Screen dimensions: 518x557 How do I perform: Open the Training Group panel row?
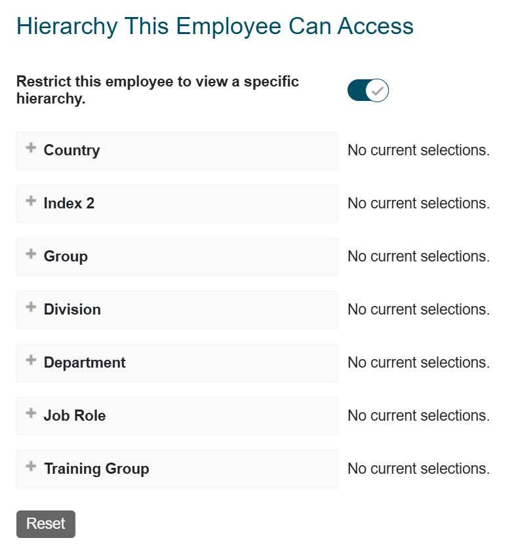pos(177,469)
